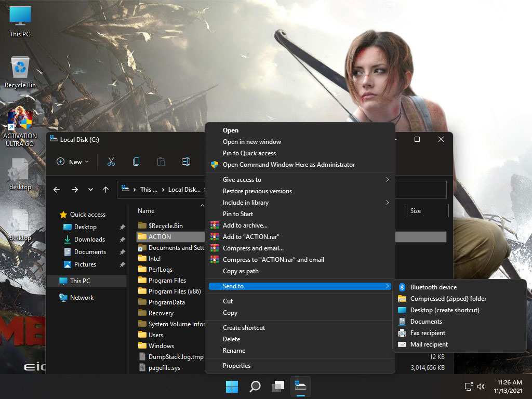Open the New dropdown button
This screenshot has width=532, height=399.
coord(73,162)
